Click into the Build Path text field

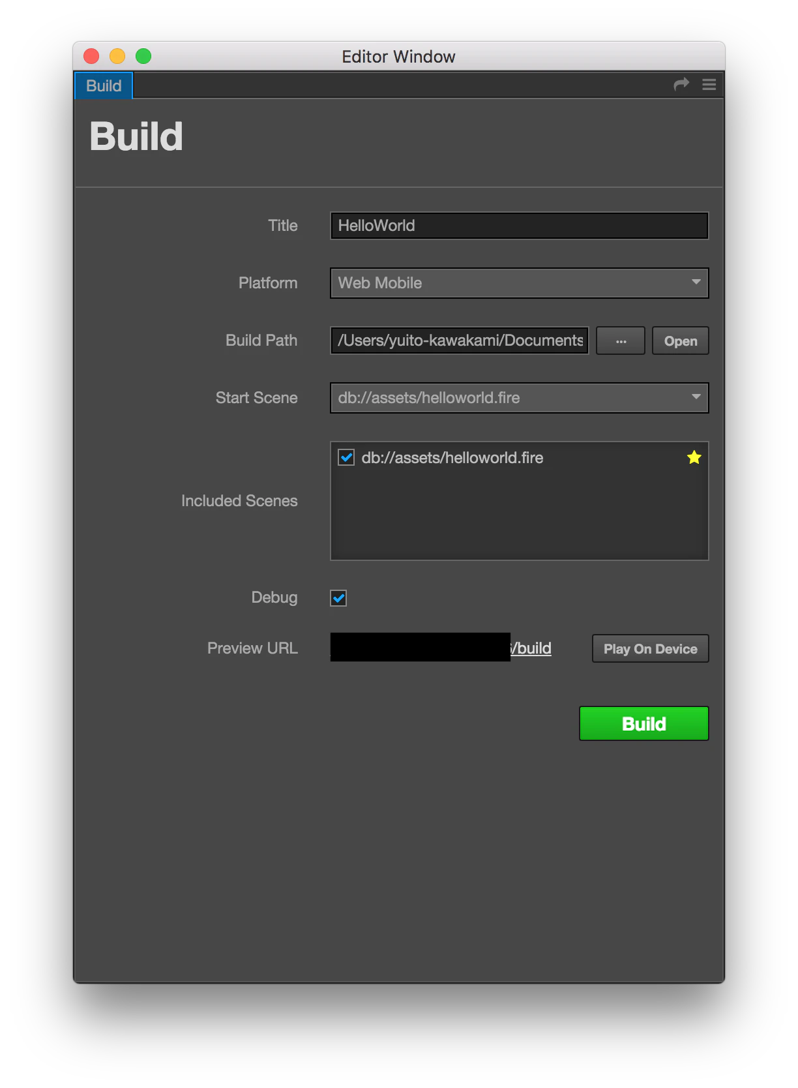point(460,340)
